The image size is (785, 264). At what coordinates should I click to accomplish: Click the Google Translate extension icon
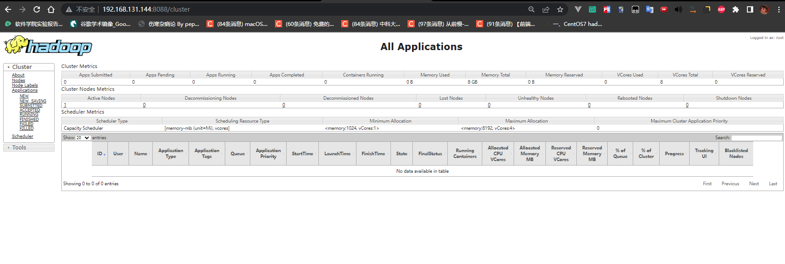point(649,9)
